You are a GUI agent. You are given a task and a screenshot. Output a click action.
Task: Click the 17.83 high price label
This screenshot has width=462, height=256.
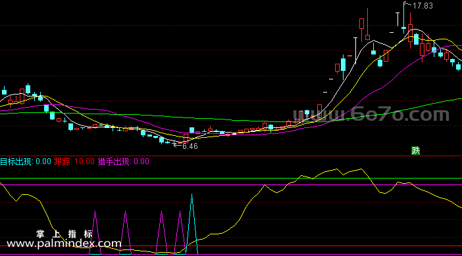[x=423, y=6]
